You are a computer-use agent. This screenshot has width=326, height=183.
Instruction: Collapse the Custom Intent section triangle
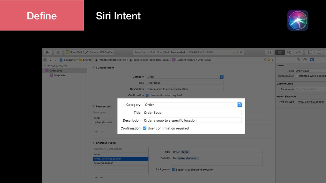click(93, 67)
